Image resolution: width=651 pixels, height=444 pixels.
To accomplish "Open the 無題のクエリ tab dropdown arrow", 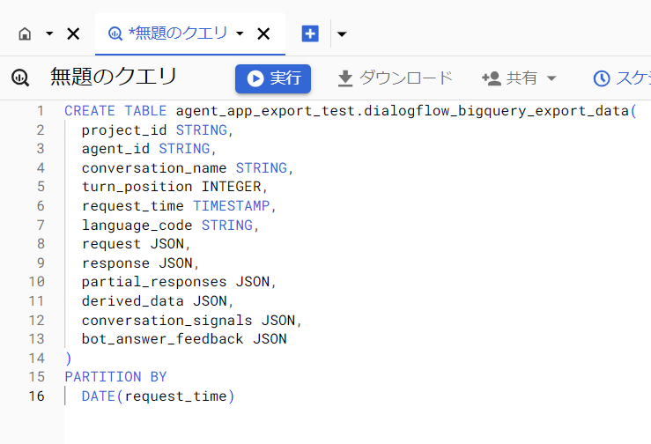I will (240, 34).
